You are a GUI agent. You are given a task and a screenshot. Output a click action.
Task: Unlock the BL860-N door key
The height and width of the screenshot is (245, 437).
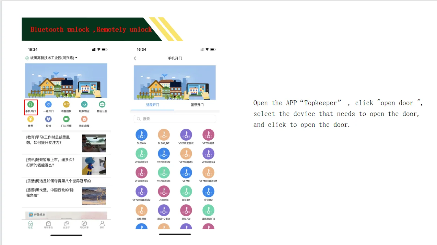141,135
